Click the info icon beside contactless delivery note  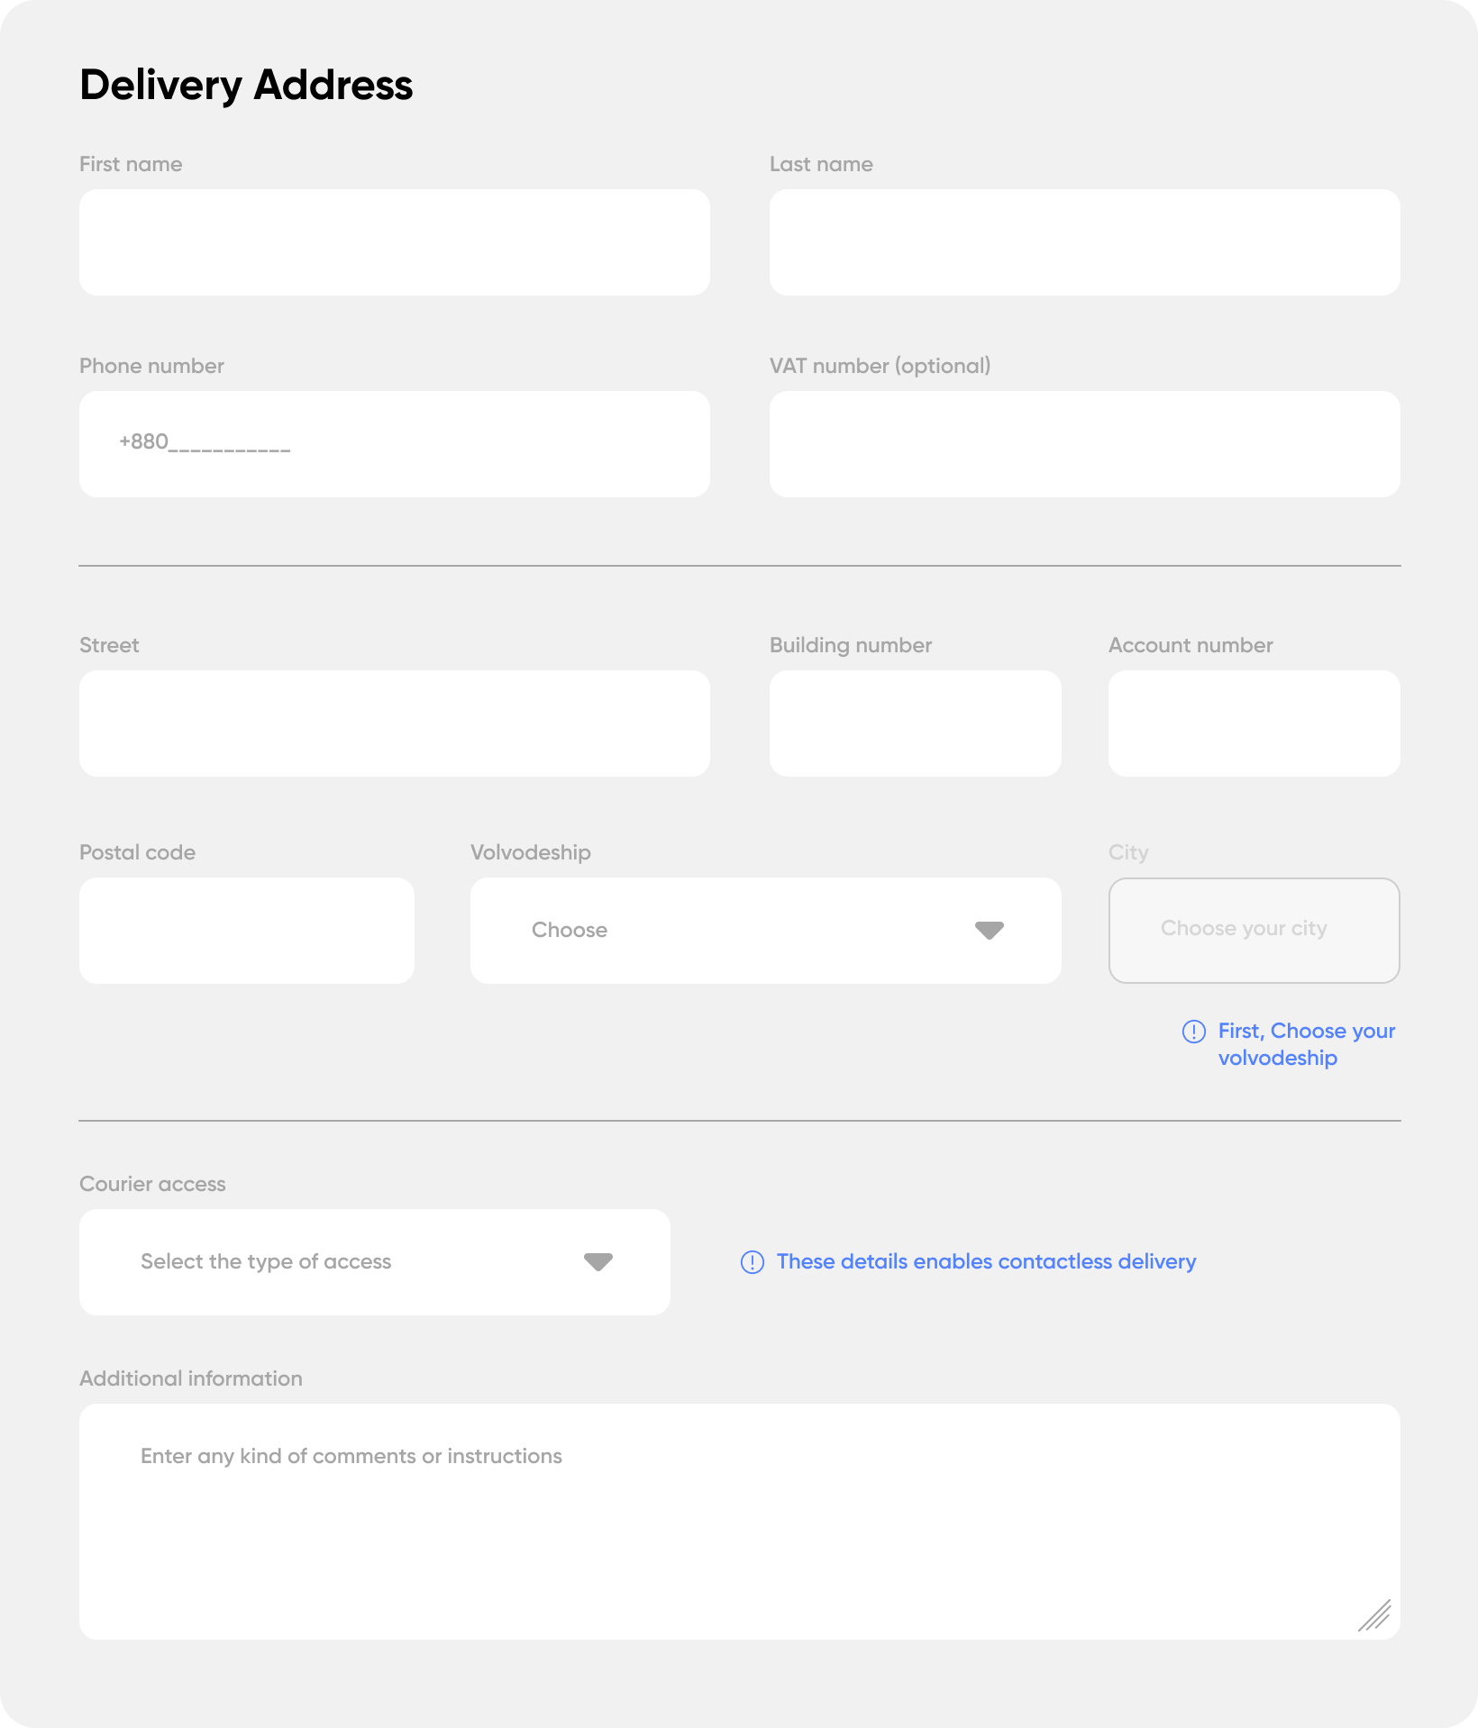click(x=752, y=1262)
